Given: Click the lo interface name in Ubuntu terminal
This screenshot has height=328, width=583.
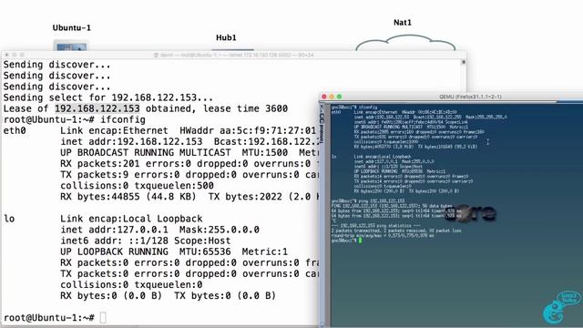Looking at the screenshot, I should [x=9, y=219].
